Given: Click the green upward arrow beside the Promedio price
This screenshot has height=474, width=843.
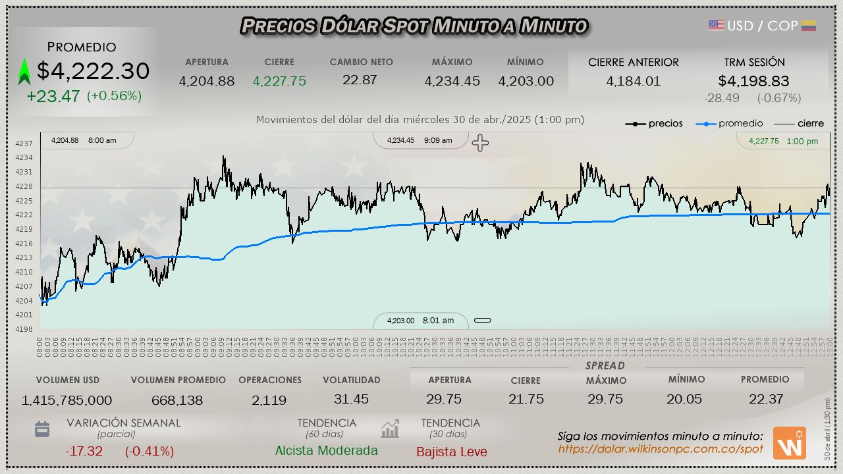Looking at the screenshot, I should pyautogui.click(x=24, y=72).
